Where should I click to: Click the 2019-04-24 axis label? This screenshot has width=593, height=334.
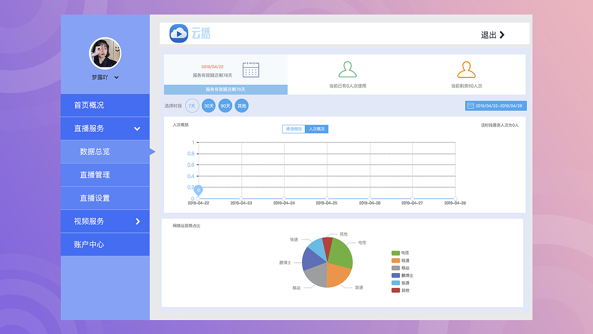tap(284, 203)
